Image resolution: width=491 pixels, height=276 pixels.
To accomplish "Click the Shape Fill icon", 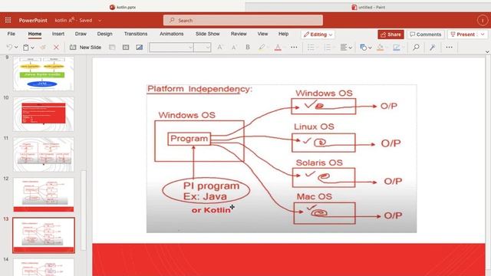I will point(381,48).
